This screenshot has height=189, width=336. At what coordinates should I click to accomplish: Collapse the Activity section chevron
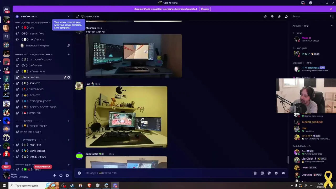point(332,26)
